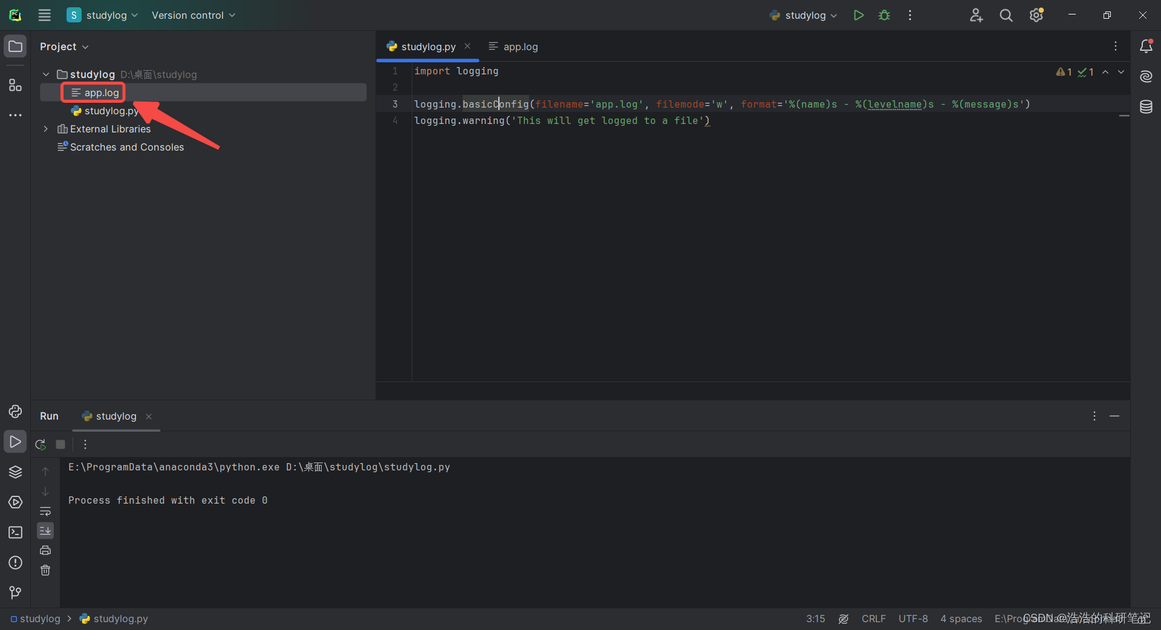1161x630 pixels.
Task: Place cursor on line 4 warning code
Action: [x=562, y=120]
